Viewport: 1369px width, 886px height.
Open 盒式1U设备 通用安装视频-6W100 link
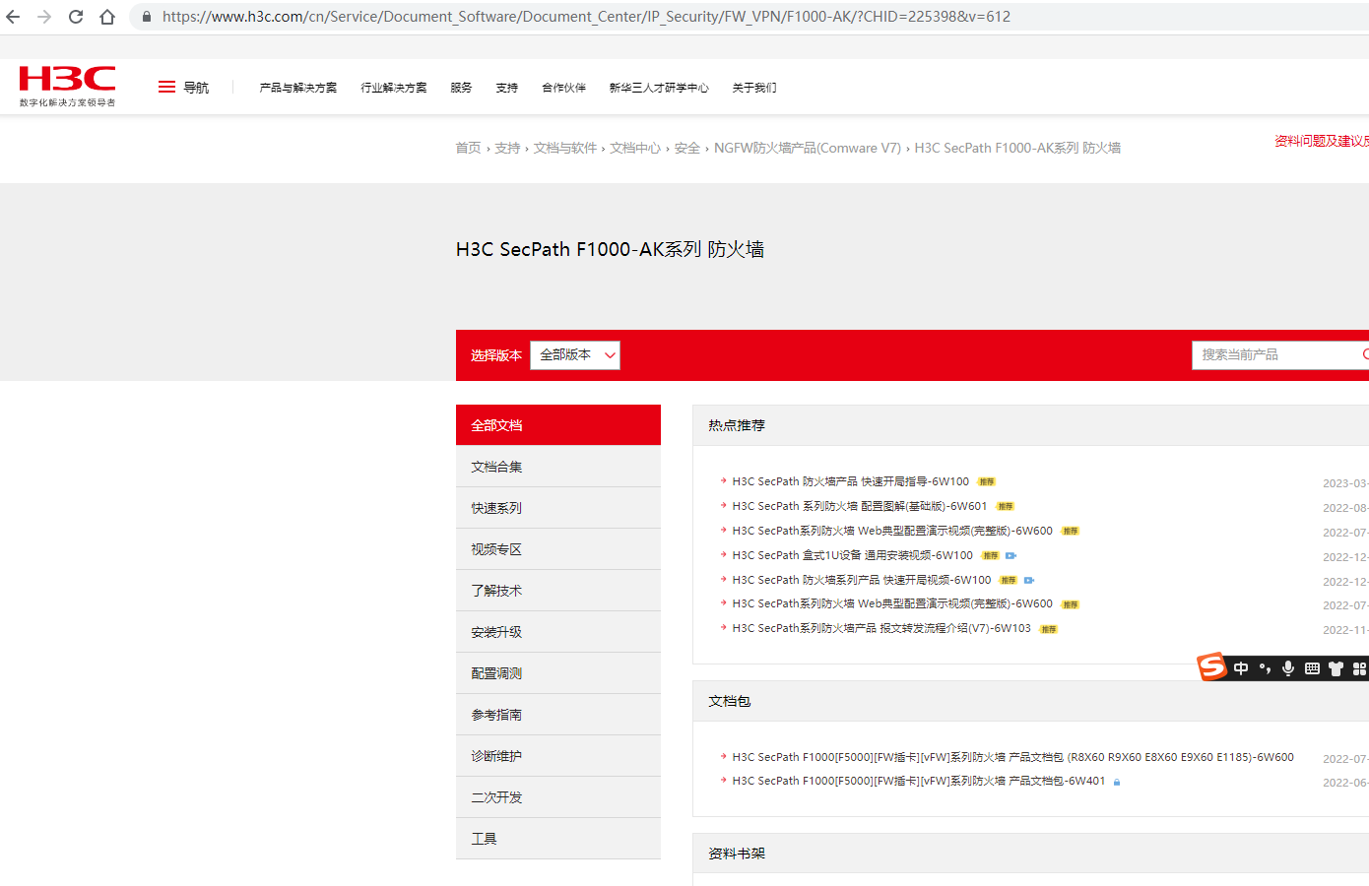[853, 555]
